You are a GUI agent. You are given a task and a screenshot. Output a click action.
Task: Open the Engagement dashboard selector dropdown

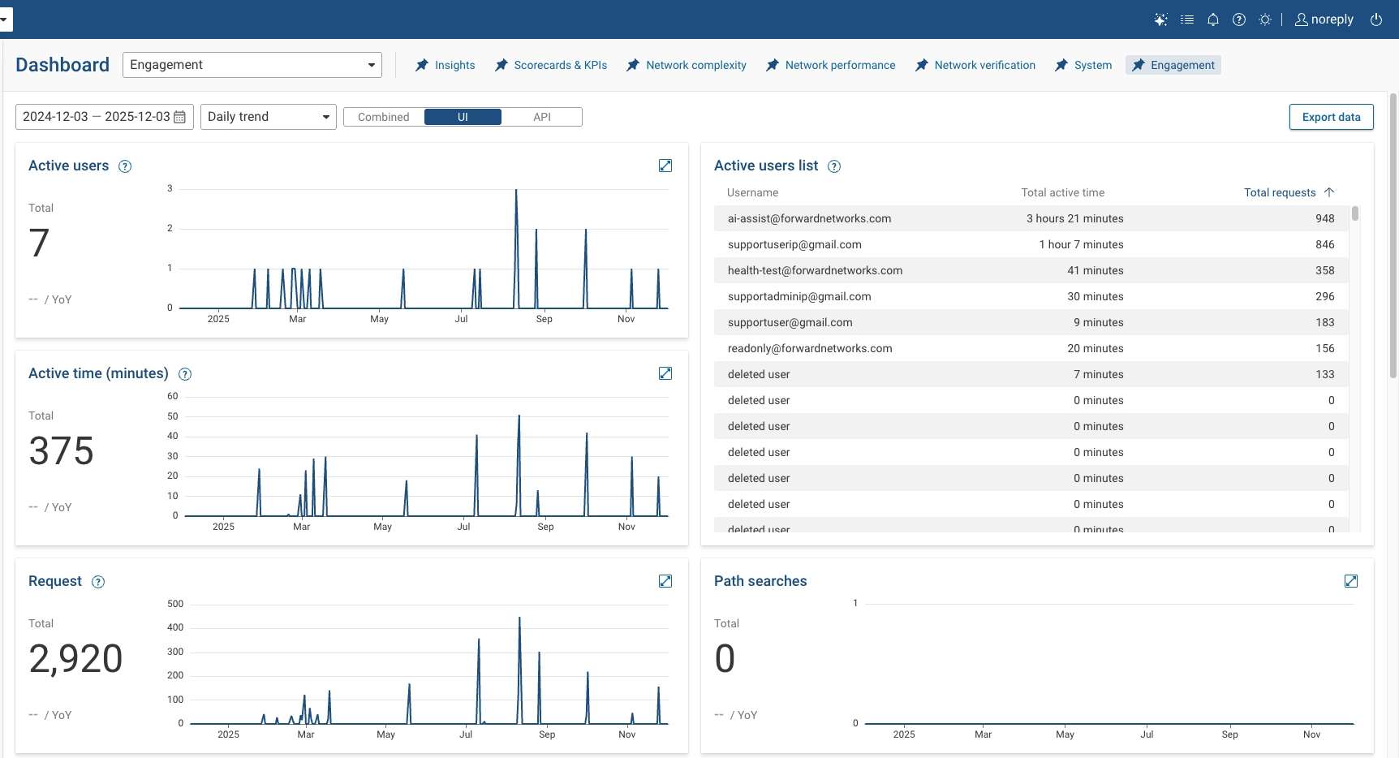point(371,64)
